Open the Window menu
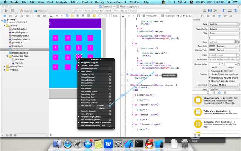Image resolution: width=241 pixels, height=151 pixels. click(134, 2)
